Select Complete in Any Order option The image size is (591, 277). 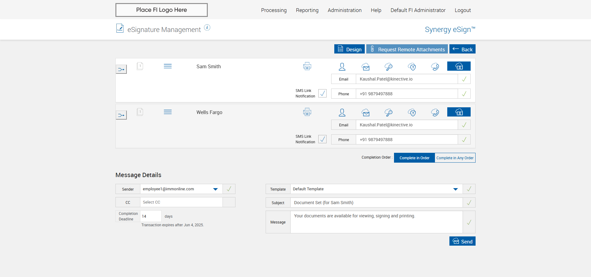(455, 158)
